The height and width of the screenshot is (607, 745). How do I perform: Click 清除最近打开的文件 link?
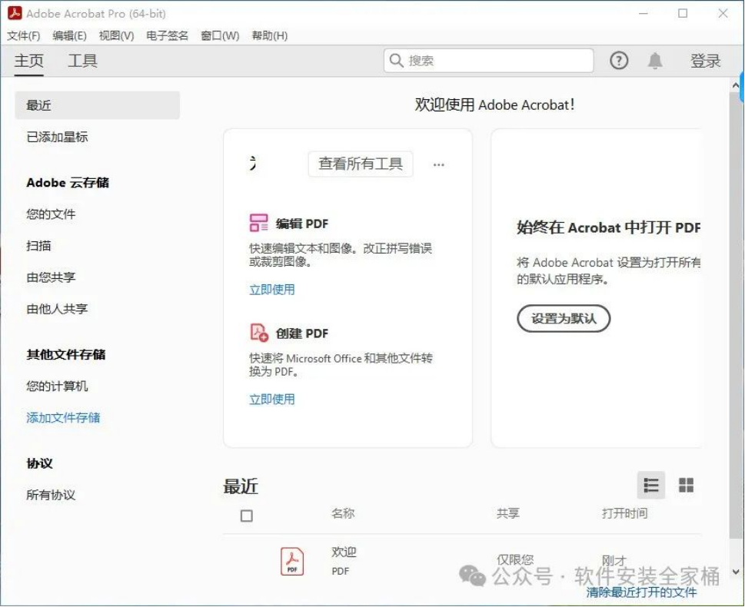point(641,592)
